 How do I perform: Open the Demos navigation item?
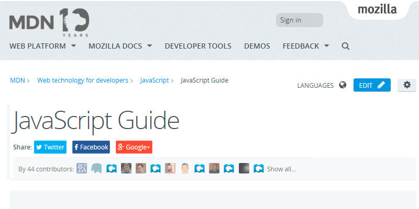257,46
